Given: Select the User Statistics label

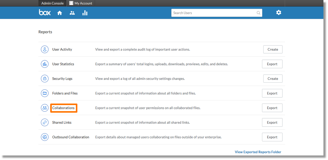Looking at the screenshot, I should click(x=63, y=64).
